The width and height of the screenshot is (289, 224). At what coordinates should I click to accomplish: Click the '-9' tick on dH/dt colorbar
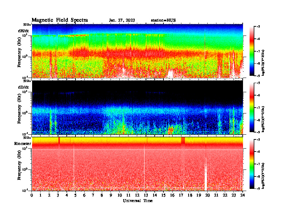258,76
